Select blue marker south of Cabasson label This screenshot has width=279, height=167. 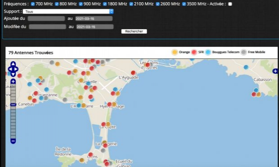click(x=256, y=90)
